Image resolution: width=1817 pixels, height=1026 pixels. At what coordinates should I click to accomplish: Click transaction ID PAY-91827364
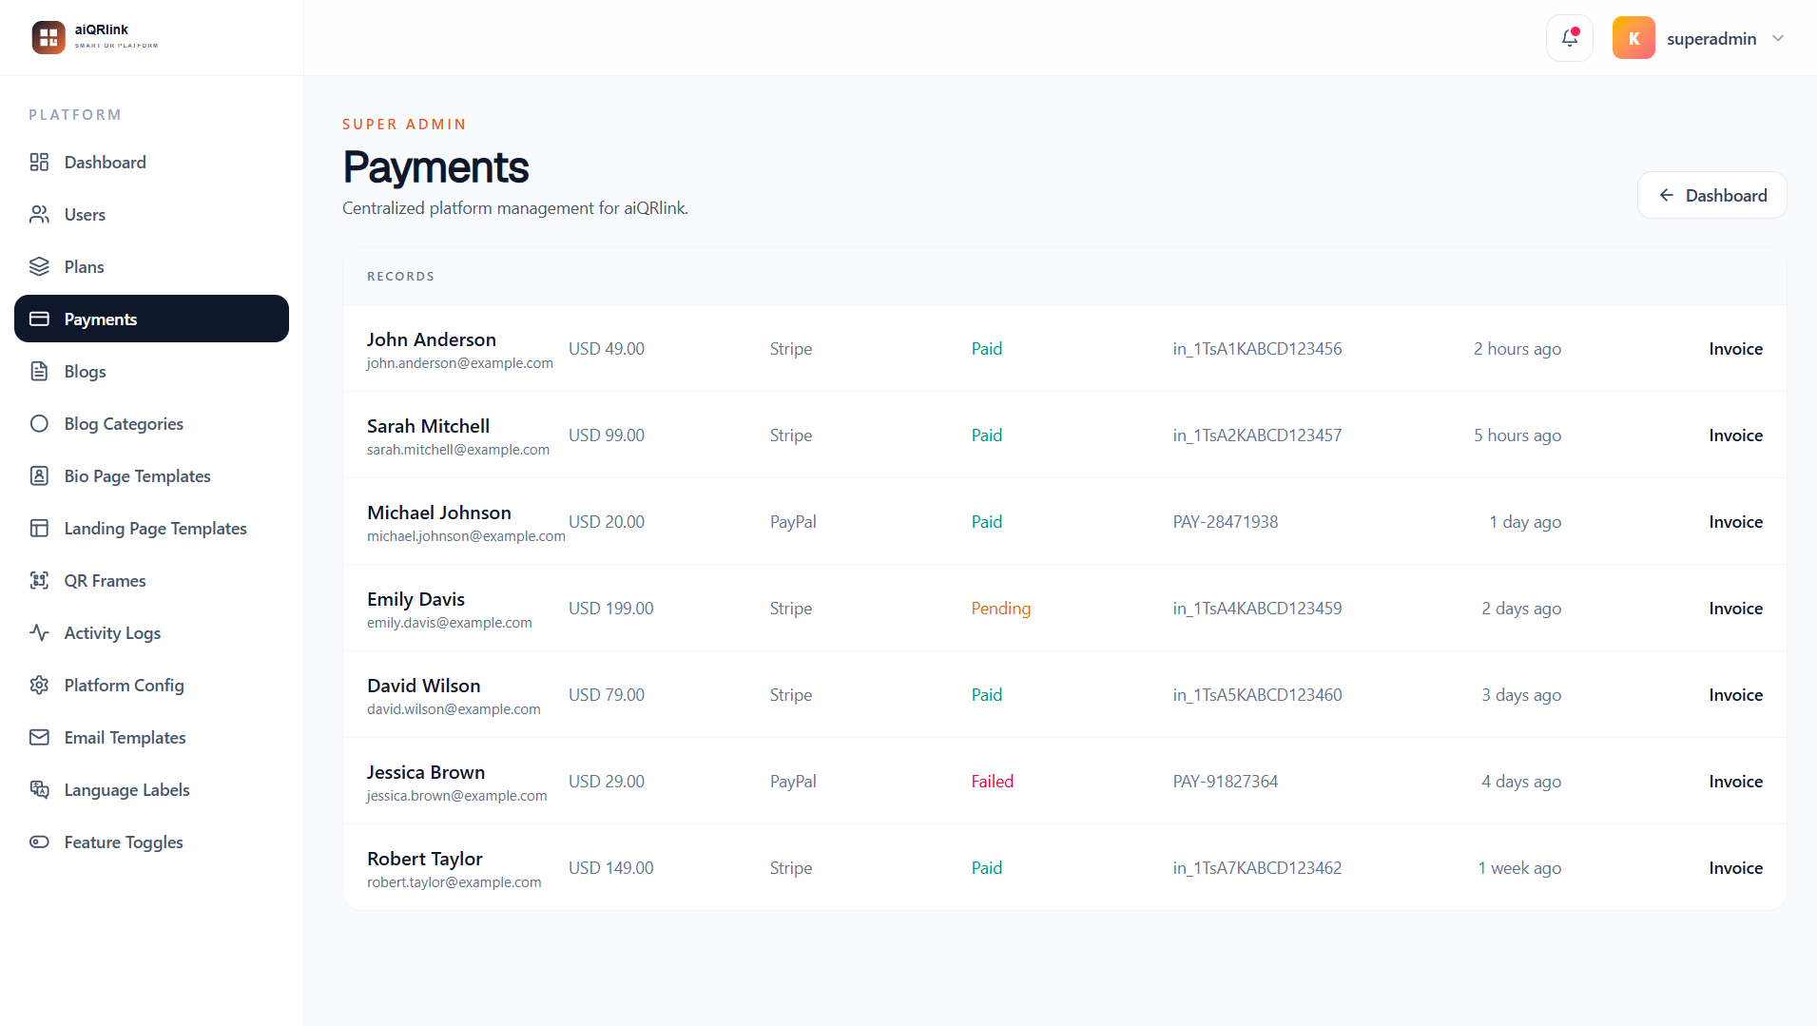tap(1225, 782)
